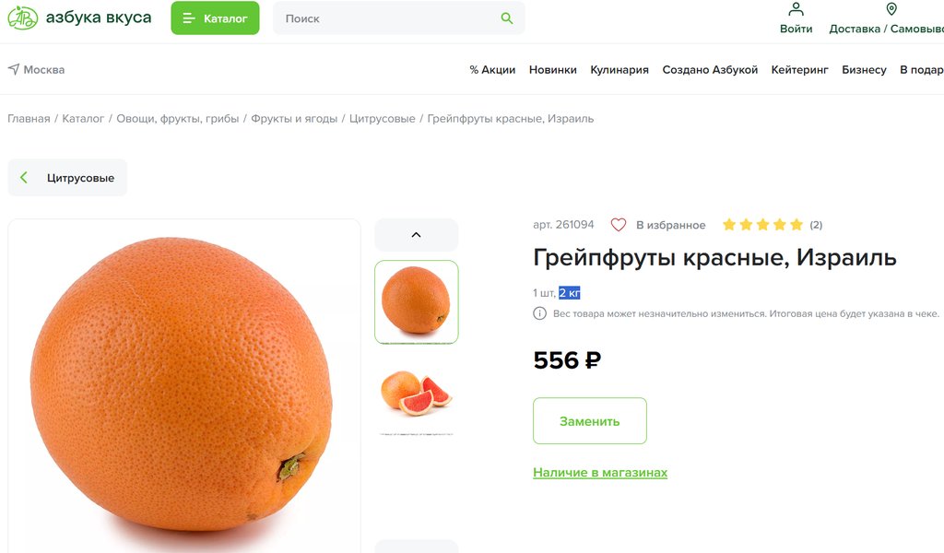Click the Азбука Вкуса logo icon
This screenshot has height=553, width=944.
(22, 18)
